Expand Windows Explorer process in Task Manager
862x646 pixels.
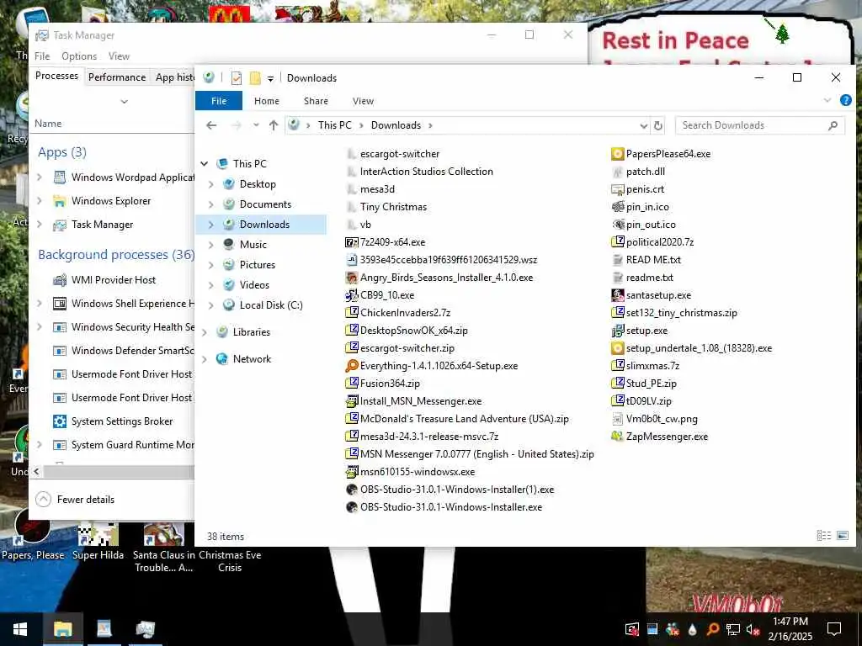40,201
